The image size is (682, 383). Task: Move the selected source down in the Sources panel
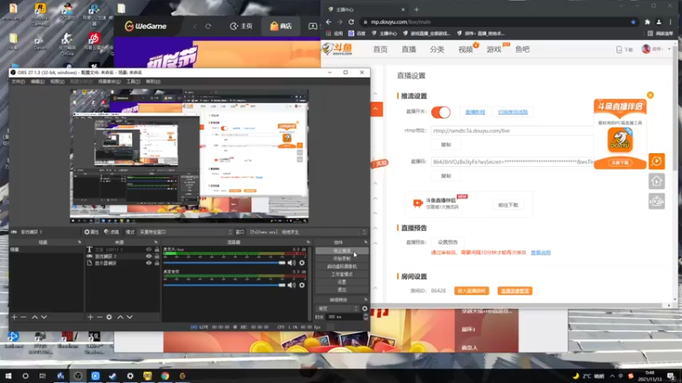130,317
